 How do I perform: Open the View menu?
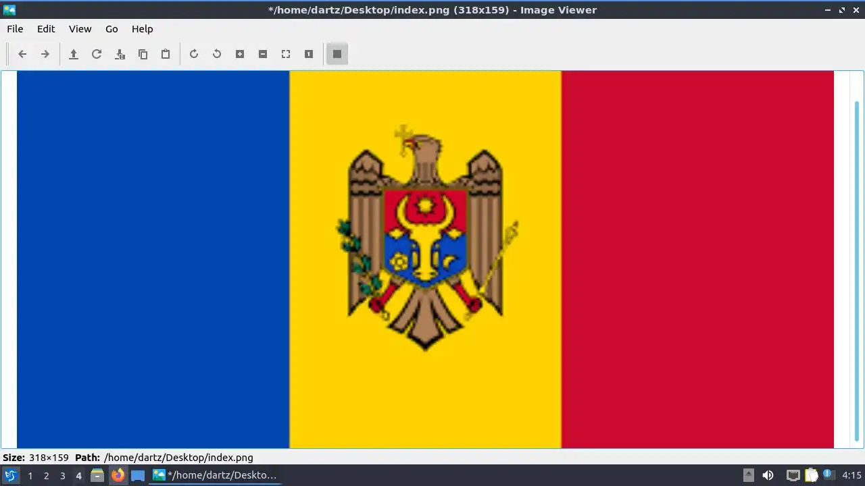point(80,29)
